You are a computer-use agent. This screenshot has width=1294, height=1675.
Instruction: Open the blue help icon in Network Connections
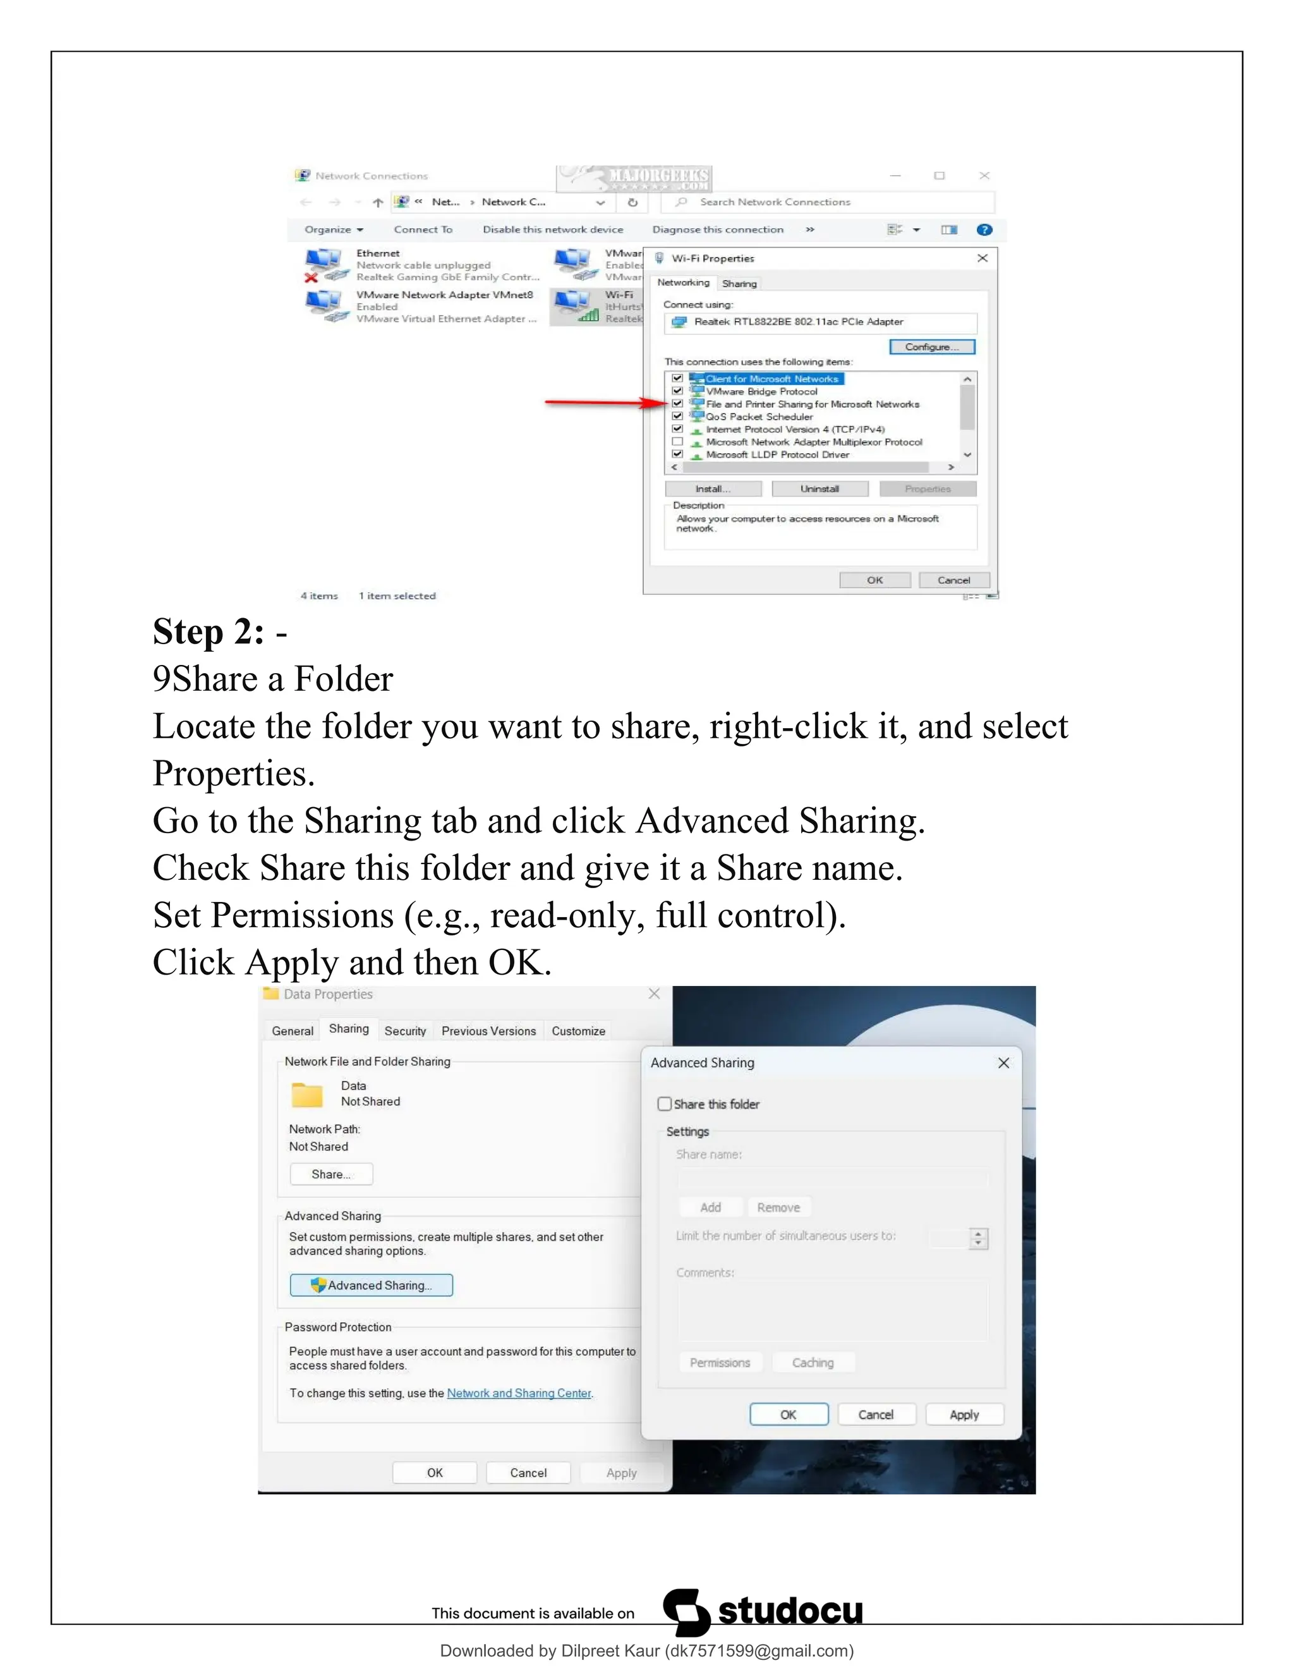click(x=984, y=229)
